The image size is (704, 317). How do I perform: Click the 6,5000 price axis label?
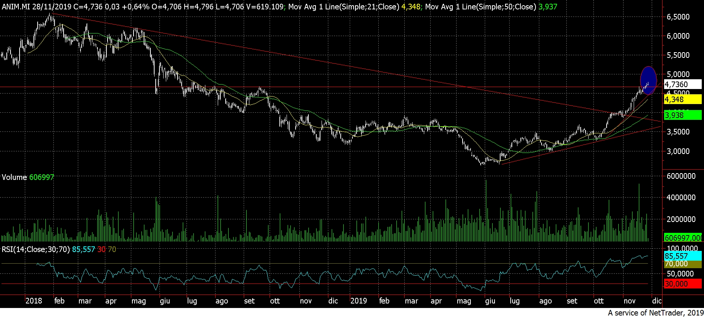(x=678, y=17)
